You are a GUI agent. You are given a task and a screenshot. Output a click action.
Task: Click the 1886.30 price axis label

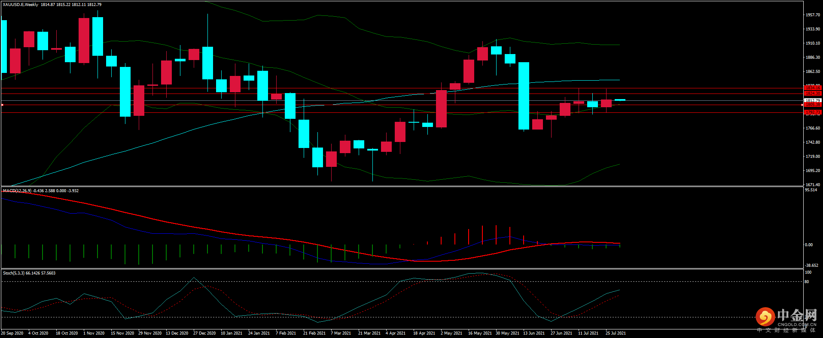click(813, 57)
